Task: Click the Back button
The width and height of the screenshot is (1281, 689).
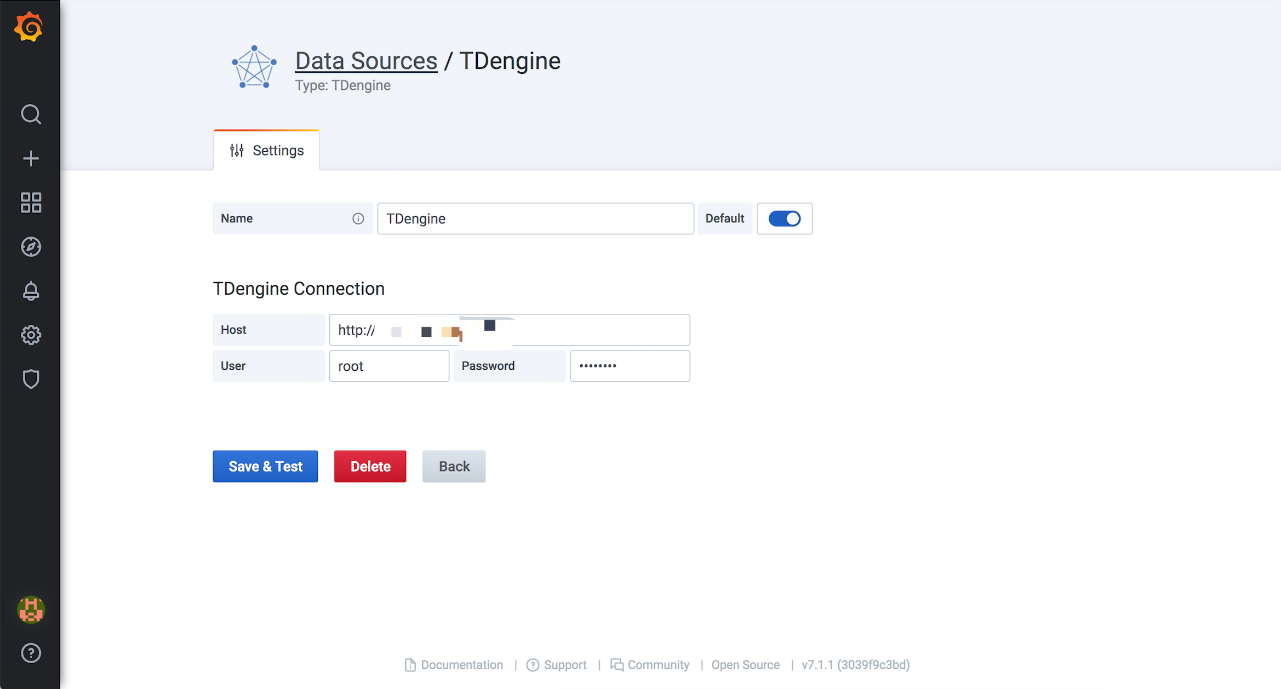Action: tap(454, 466)
